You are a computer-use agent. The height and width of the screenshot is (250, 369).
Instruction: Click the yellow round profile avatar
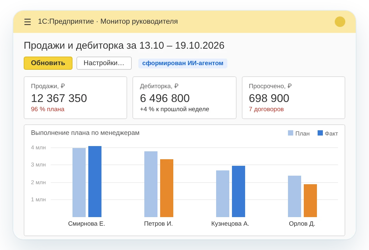(340, 22)
